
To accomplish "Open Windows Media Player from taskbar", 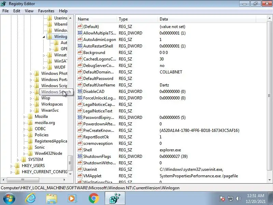I will click(72, 199).
